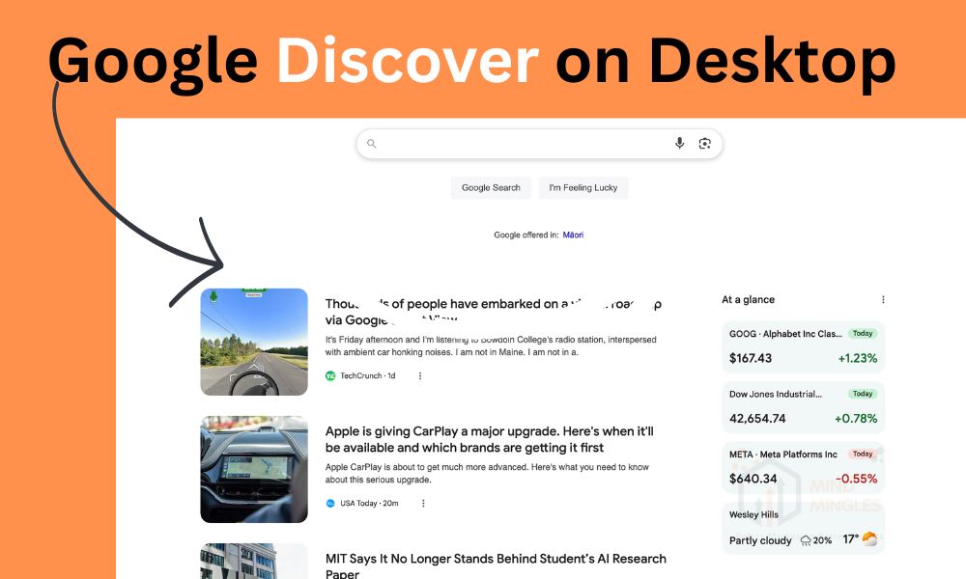The width and height of the screenshot is (966, 579).
Task: Click the TechCrunch source logo
Action: (330, 376)
